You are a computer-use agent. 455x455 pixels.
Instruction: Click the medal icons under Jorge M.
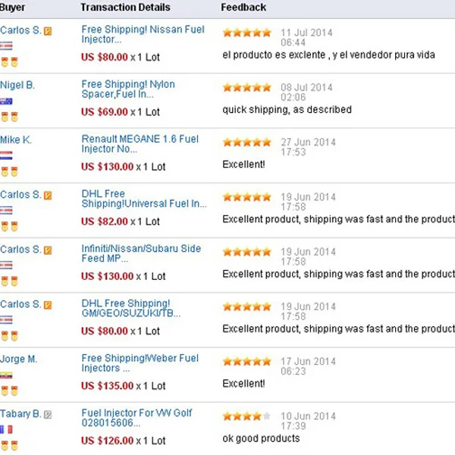point(9,391)
